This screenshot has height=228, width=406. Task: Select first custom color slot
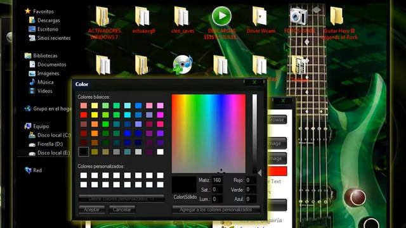(83, 175)
